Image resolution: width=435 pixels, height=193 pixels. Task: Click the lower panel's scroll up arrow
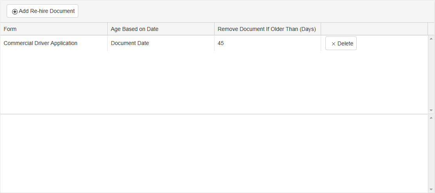[431, 118]
